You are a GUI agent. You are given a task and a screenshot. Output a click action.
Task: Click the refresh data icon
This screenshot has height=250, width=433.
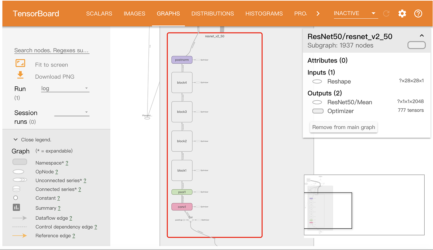click(x=386, y=13)
